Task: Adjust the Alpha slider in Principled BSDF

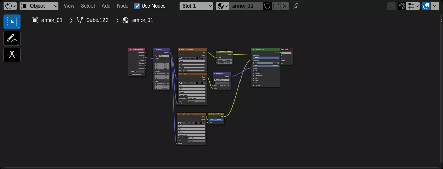Action: tap(266, 66)
